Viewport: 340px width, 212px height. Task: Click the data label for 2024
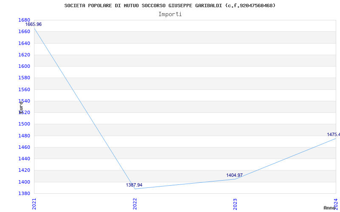tap(334, 134)
